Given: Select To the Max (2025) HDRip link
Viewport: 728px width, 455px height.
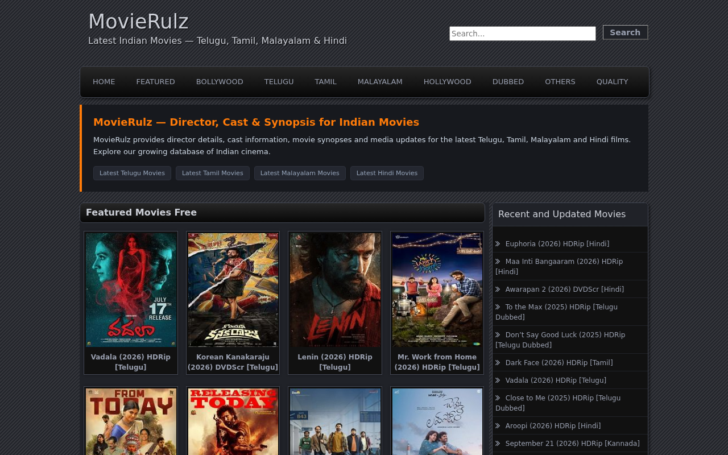Looking at the screenshot, I should (x=556, y=312).
